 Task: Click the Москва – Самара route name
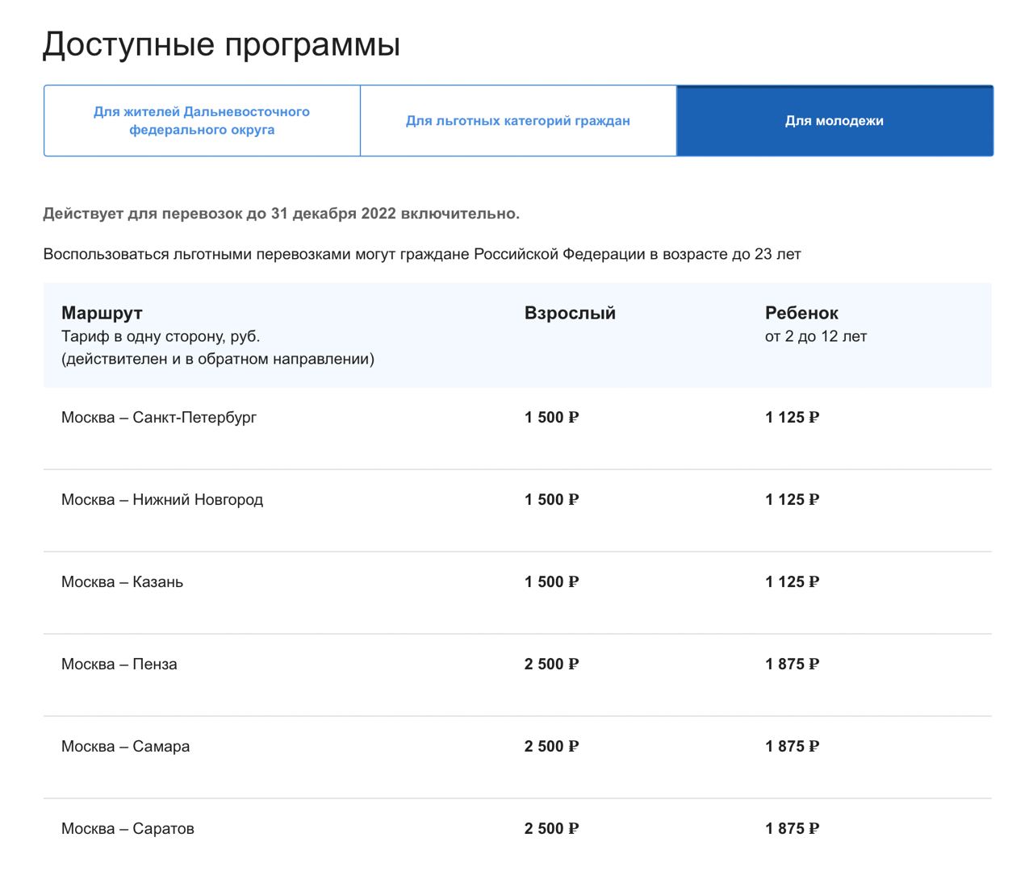(x=125, y=747)
